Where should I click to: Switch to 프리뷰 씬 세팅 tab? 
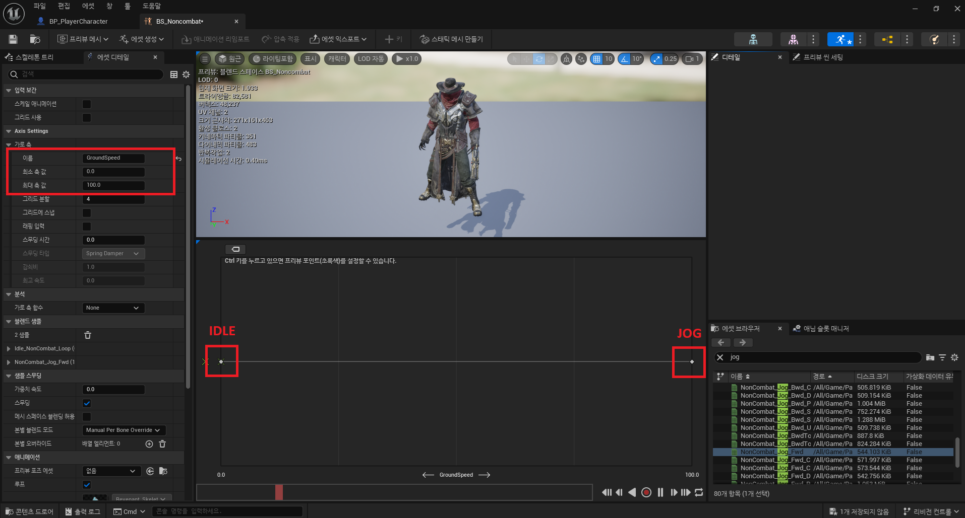(x=818, y=57)
